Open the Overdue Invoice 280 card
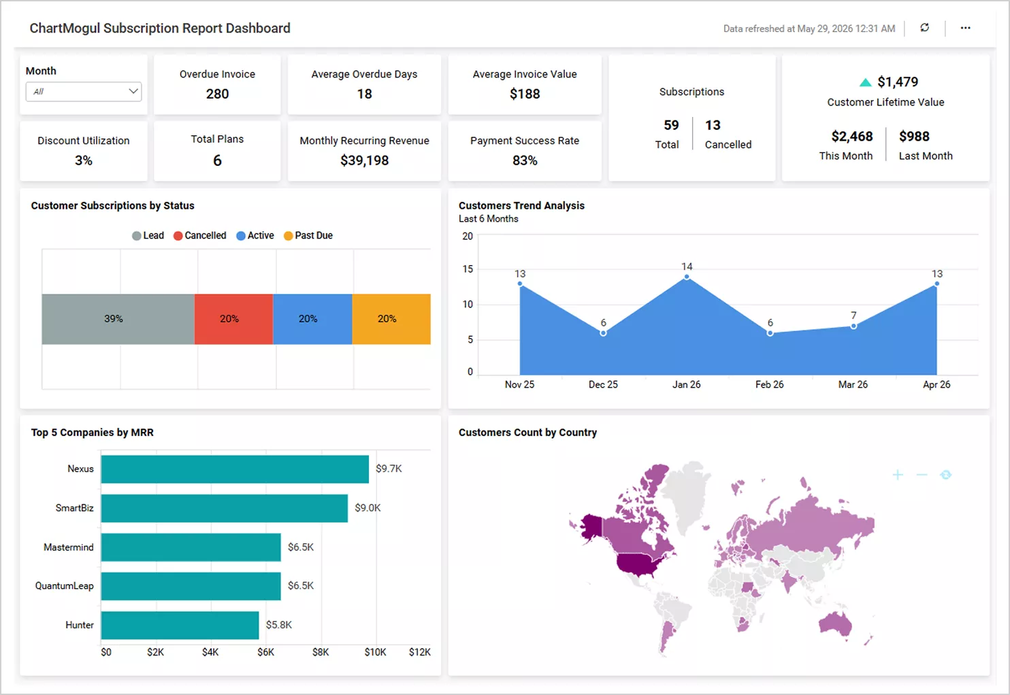 (217, 84)
